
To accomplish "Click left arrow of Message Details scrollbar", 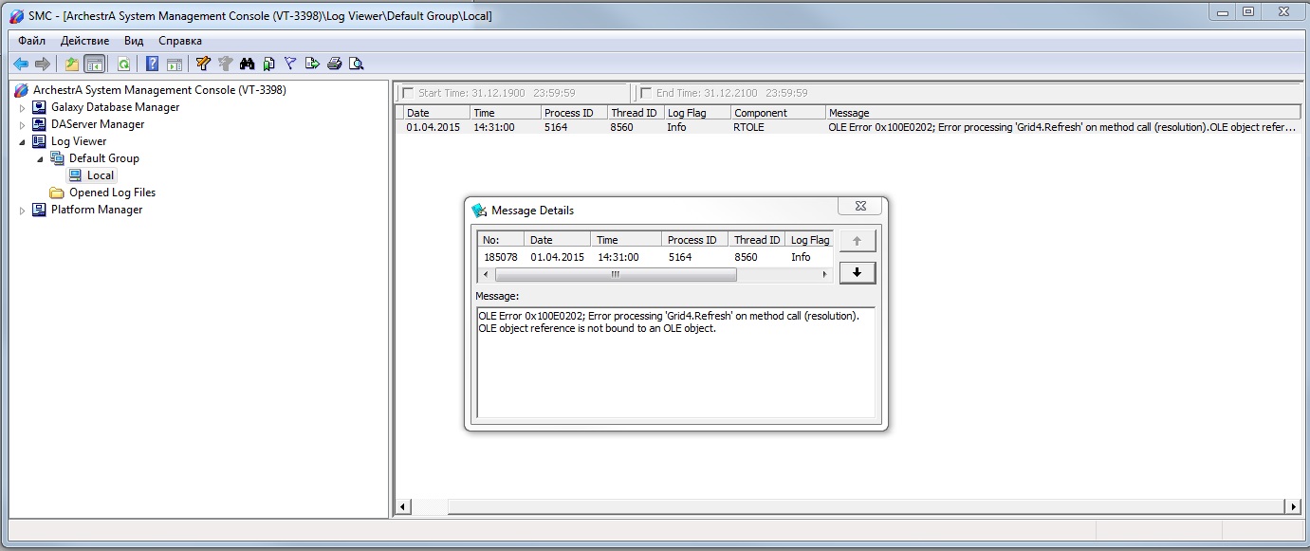I will pyautogui.click(x=485, y=275).
